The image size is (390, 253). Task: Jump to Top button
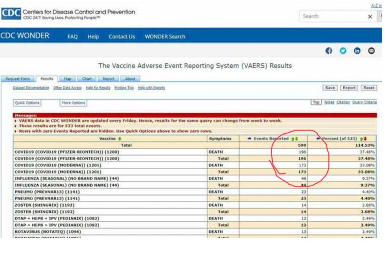[x=316, y=102]
